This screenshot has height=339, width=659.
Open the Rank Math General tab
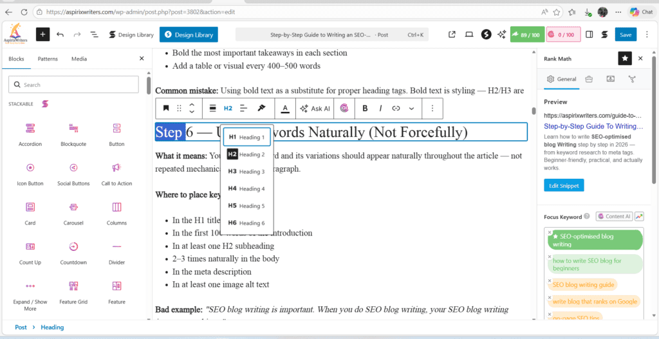(x=561, y=79)
